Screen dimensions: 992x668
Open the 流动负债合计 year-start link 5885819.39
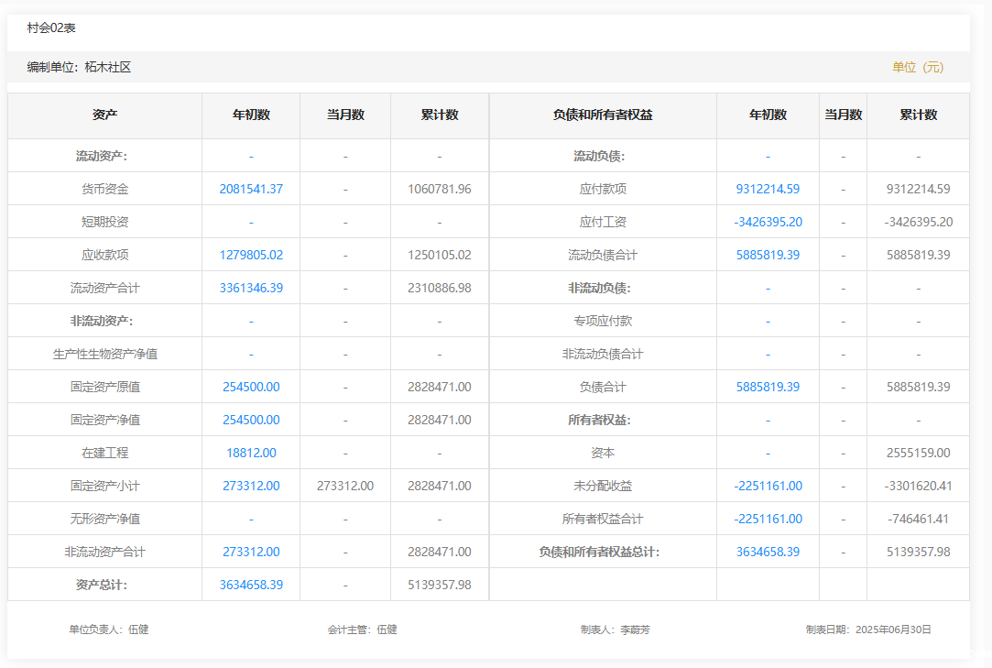768,255
